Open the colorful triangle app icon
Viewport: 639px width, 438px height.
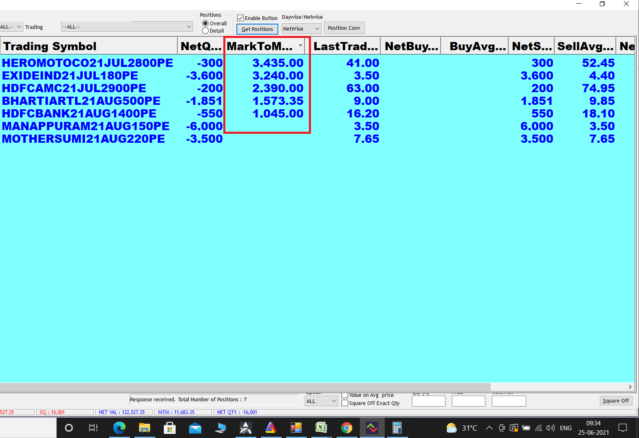271,428
